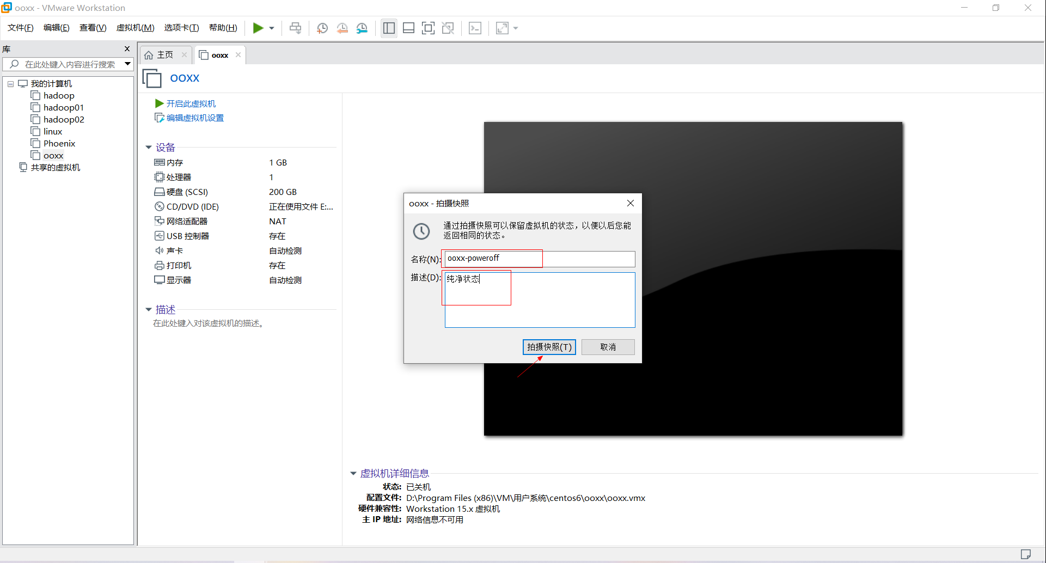Click inside the snapshot name field
This screenshot has height=563, width=1046.
pos(539,259)
